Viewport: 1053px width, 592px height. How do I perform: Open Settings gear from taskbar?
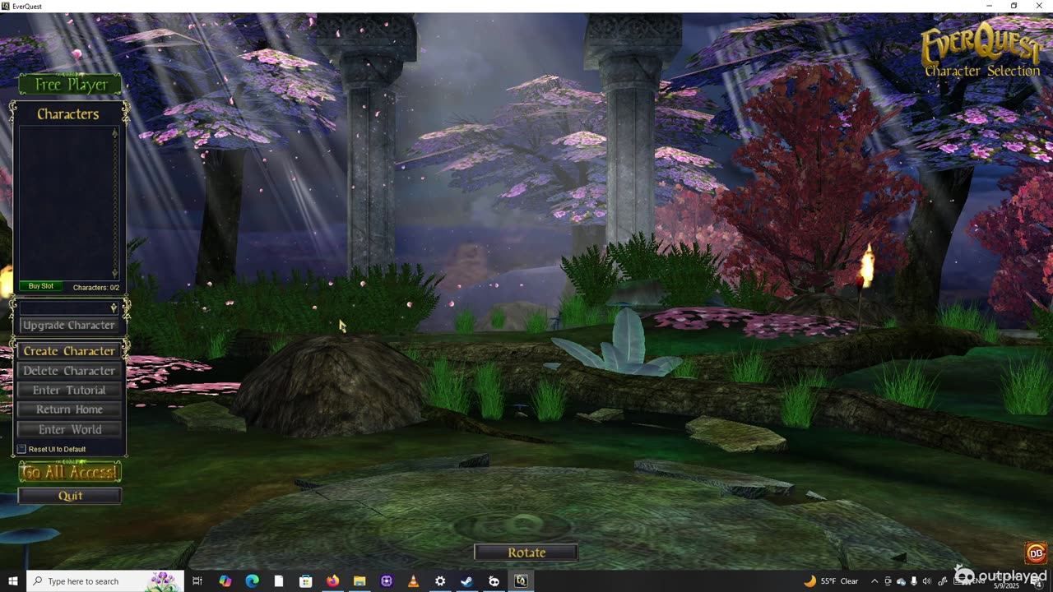coord(440,581)
